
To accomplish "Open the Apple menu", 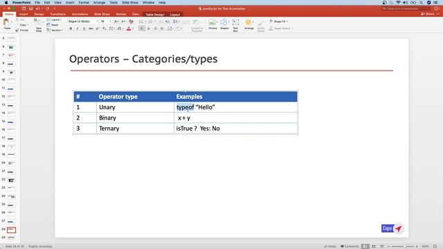I will pyautogui.click(x=6, y=3).
